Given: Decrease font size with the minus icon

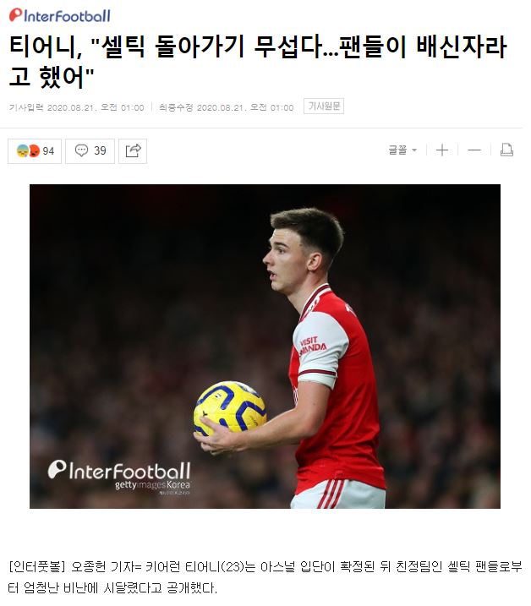Looking at the screenshot, I should (474, 150).
